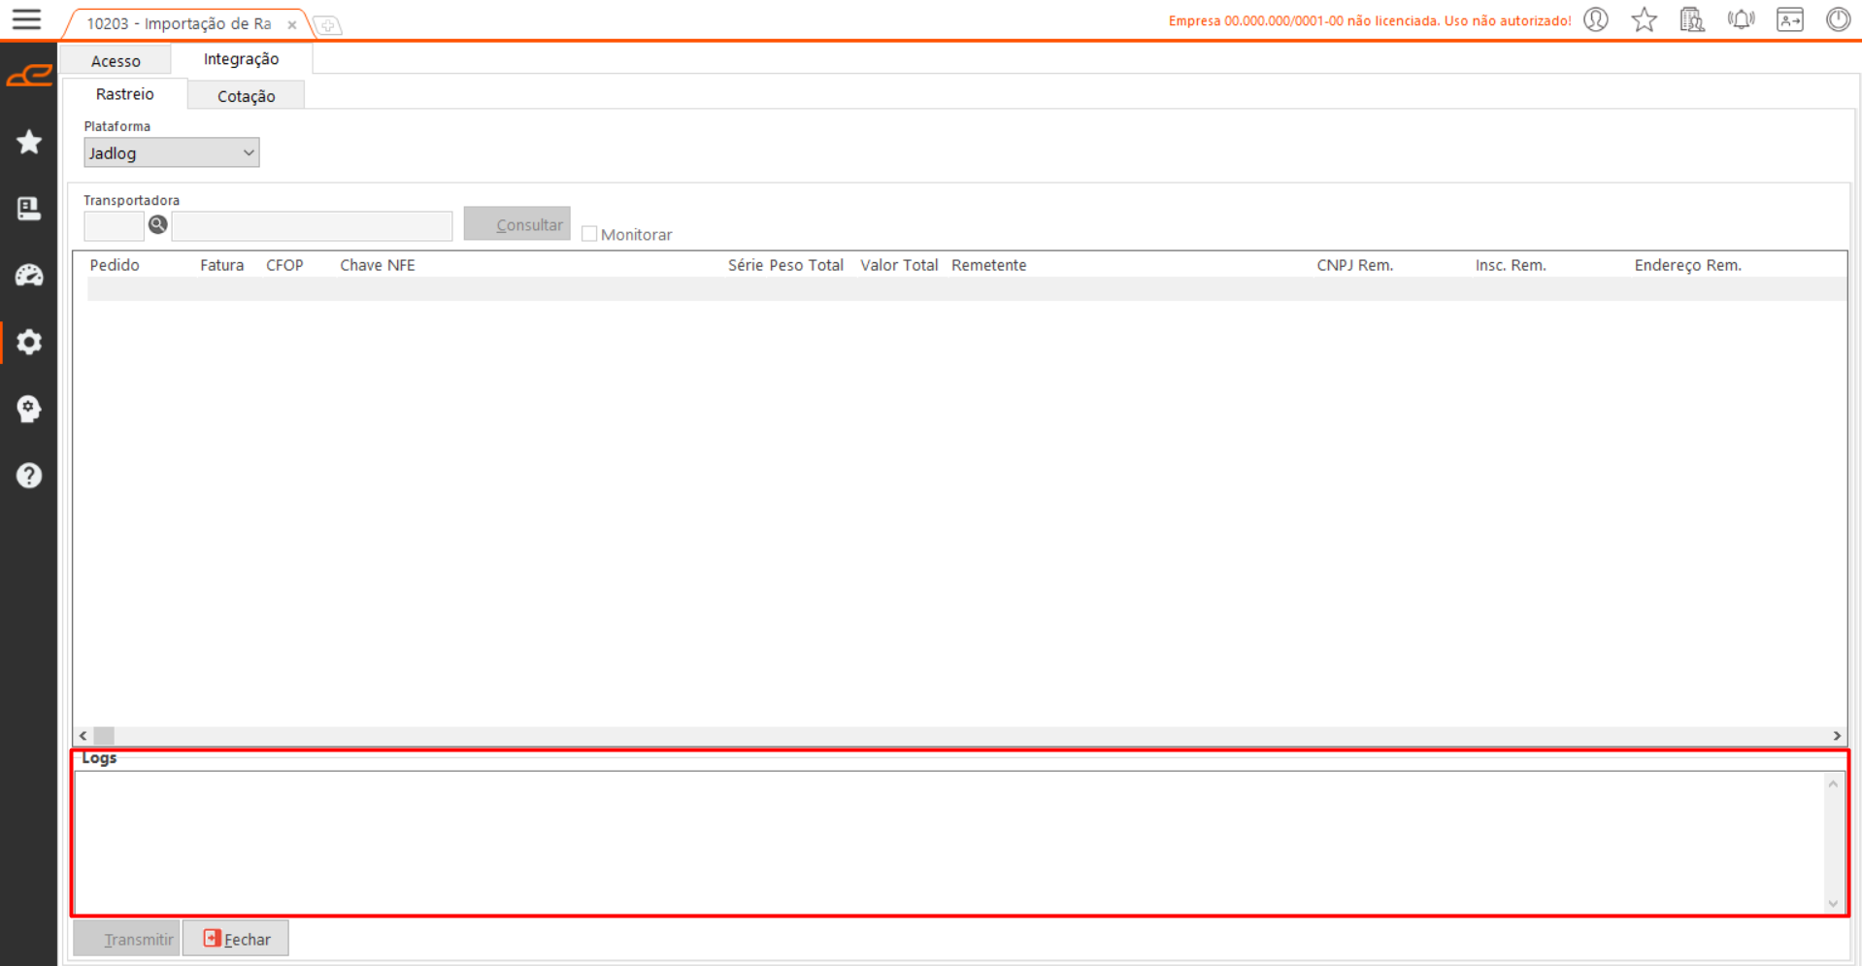The width and height of the screenshot is (1862, 966).
Task: Open the settings gear in sidebar
Action: (x=29, y=342)
